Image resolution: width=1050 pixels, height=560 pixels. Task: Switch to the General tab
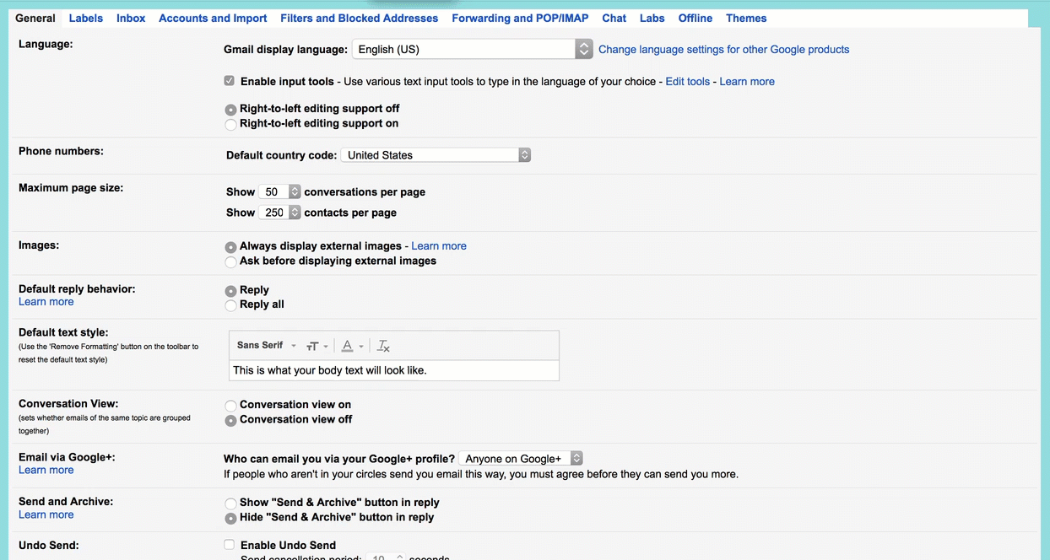(35, 18)
